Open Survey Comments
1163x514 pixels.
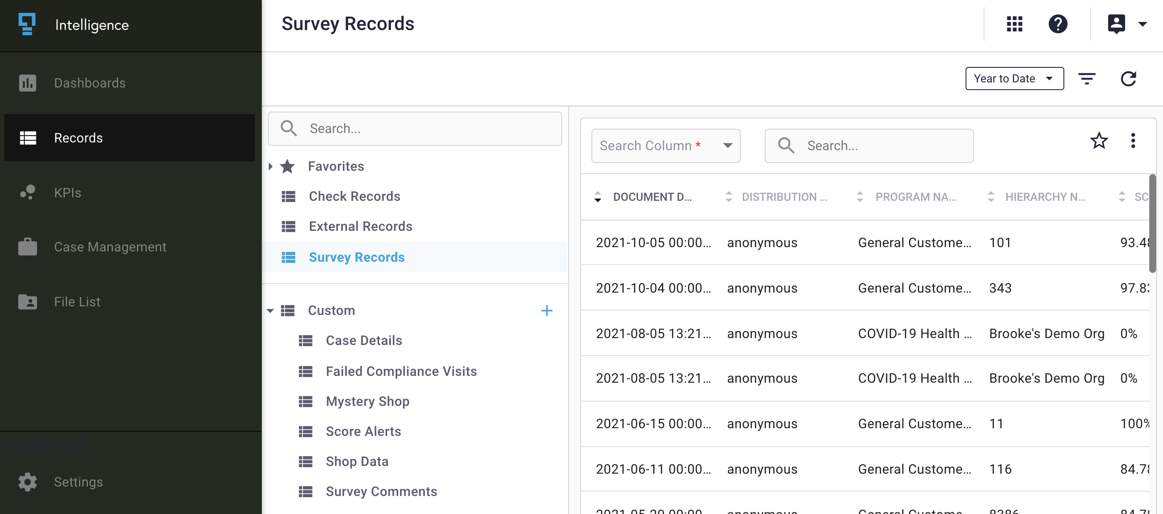click(382, 491)
